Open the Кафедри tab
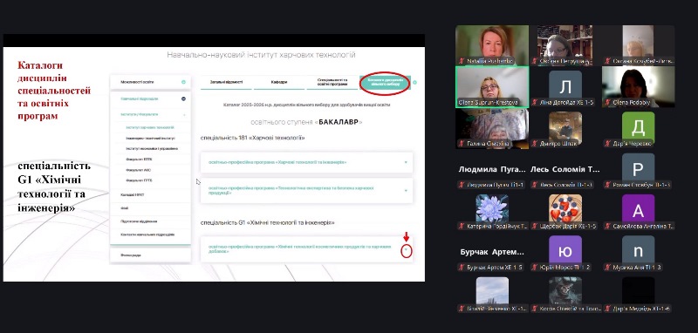The image size is (698, 333). click(279, 82)
